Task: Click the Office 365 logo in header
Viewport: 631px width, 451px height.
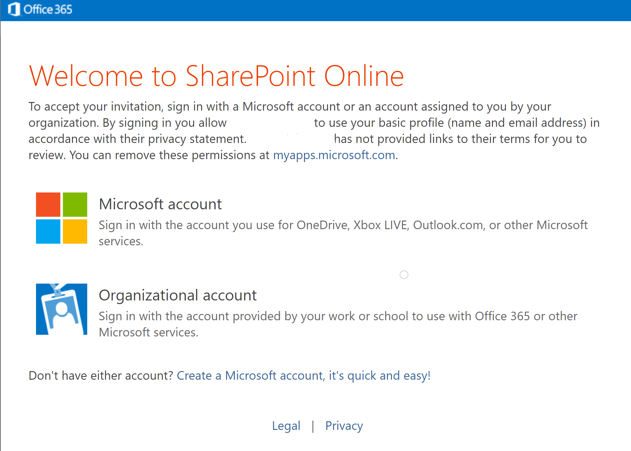Action: point(40,9)
